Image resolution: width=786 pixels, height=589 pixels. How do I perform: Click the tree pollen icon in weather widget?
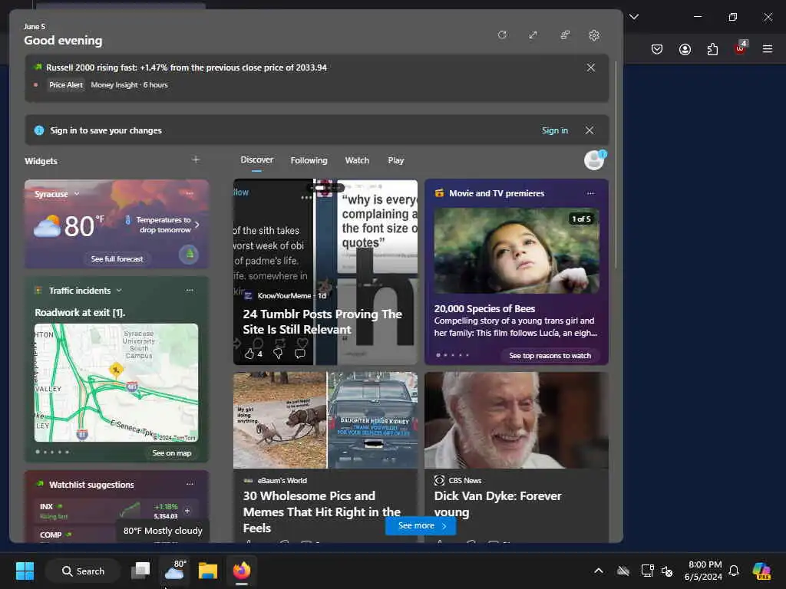click(x=189, y=255)
